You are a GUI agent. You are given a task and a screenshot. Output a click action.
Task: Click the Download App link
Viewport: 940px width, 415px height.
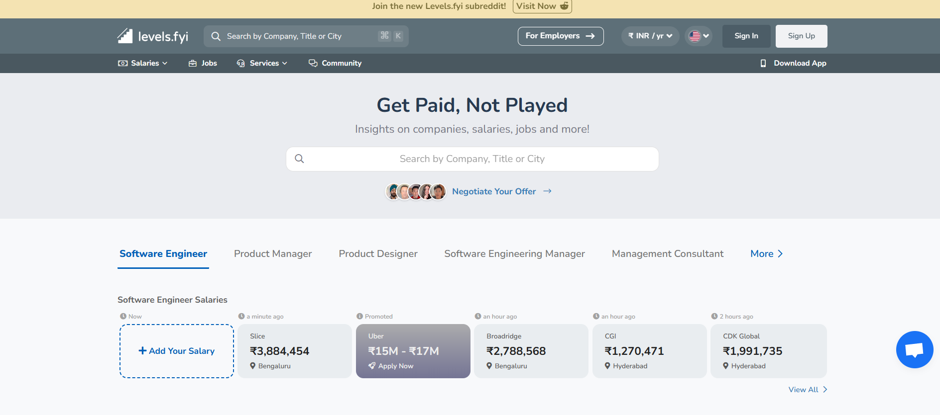[x=793, y=63]
